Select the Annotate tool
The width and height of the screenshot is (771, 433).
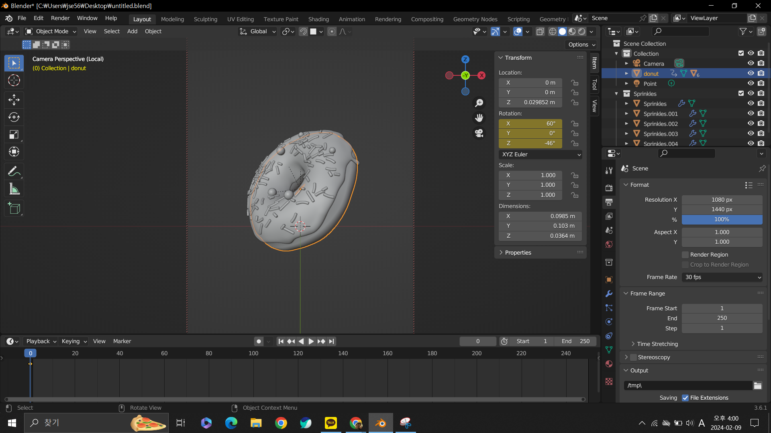(14, 172)
